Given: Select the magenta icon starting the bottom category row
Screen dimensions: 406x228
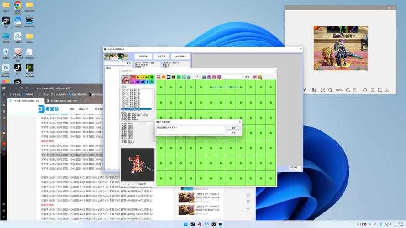Looking at the screenshot, I should coord(133,82).
